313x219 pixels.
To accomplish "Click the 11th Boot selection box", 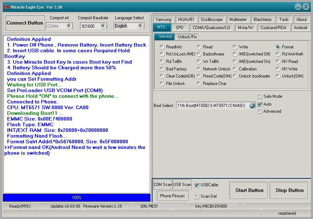I will pyautogui.click(x=216, y=106).
